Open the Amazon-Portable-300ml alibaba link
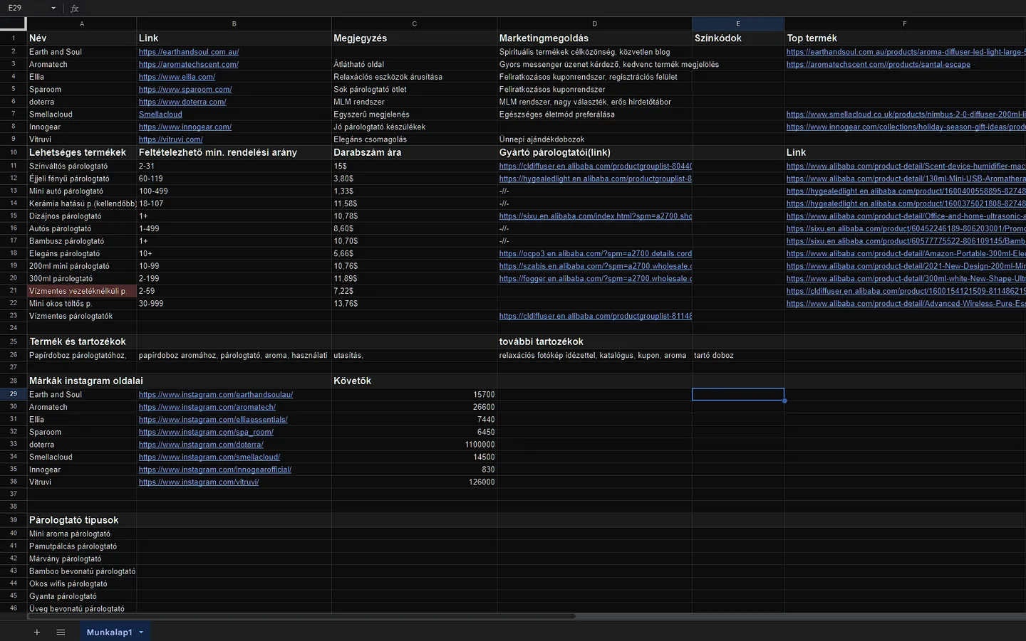The image size is (1026, 641). coord(906,254)
